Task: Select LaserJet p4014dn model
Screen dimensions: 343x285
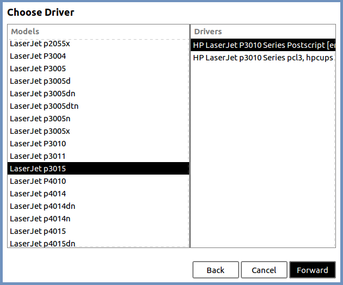Action: tap(98, 206)
